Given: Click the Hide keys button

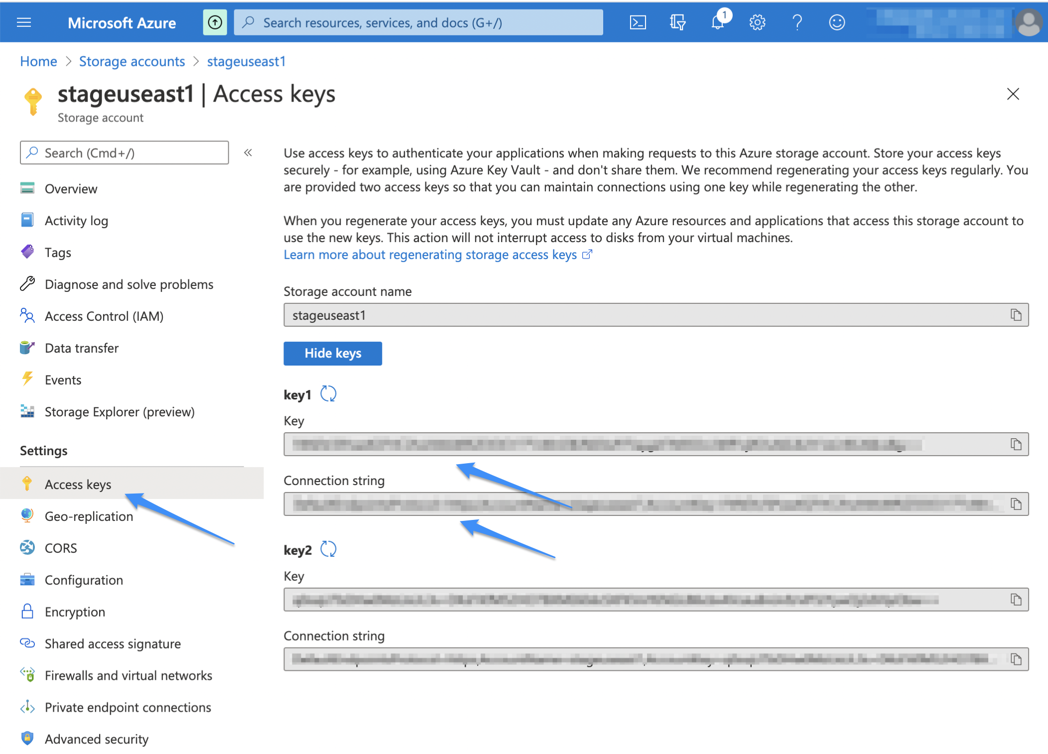Looking at the screenshot, I should pyautogui.click(x=333, y=353).
